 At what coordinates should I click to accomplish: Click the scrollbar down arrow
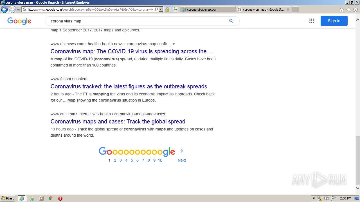pyautogui.click(x=357, y=188)
